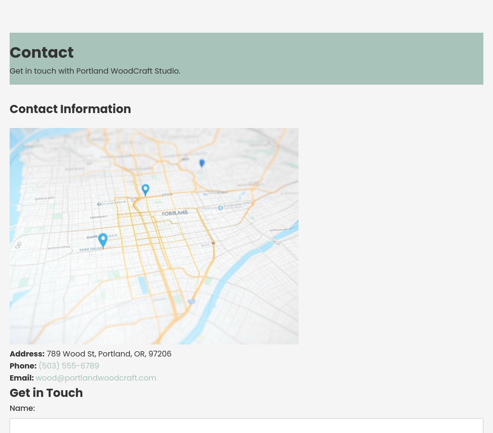Screen dimensions: 493x433
Task: Click the highway shield marker on the map
Action: coord(192,302)
